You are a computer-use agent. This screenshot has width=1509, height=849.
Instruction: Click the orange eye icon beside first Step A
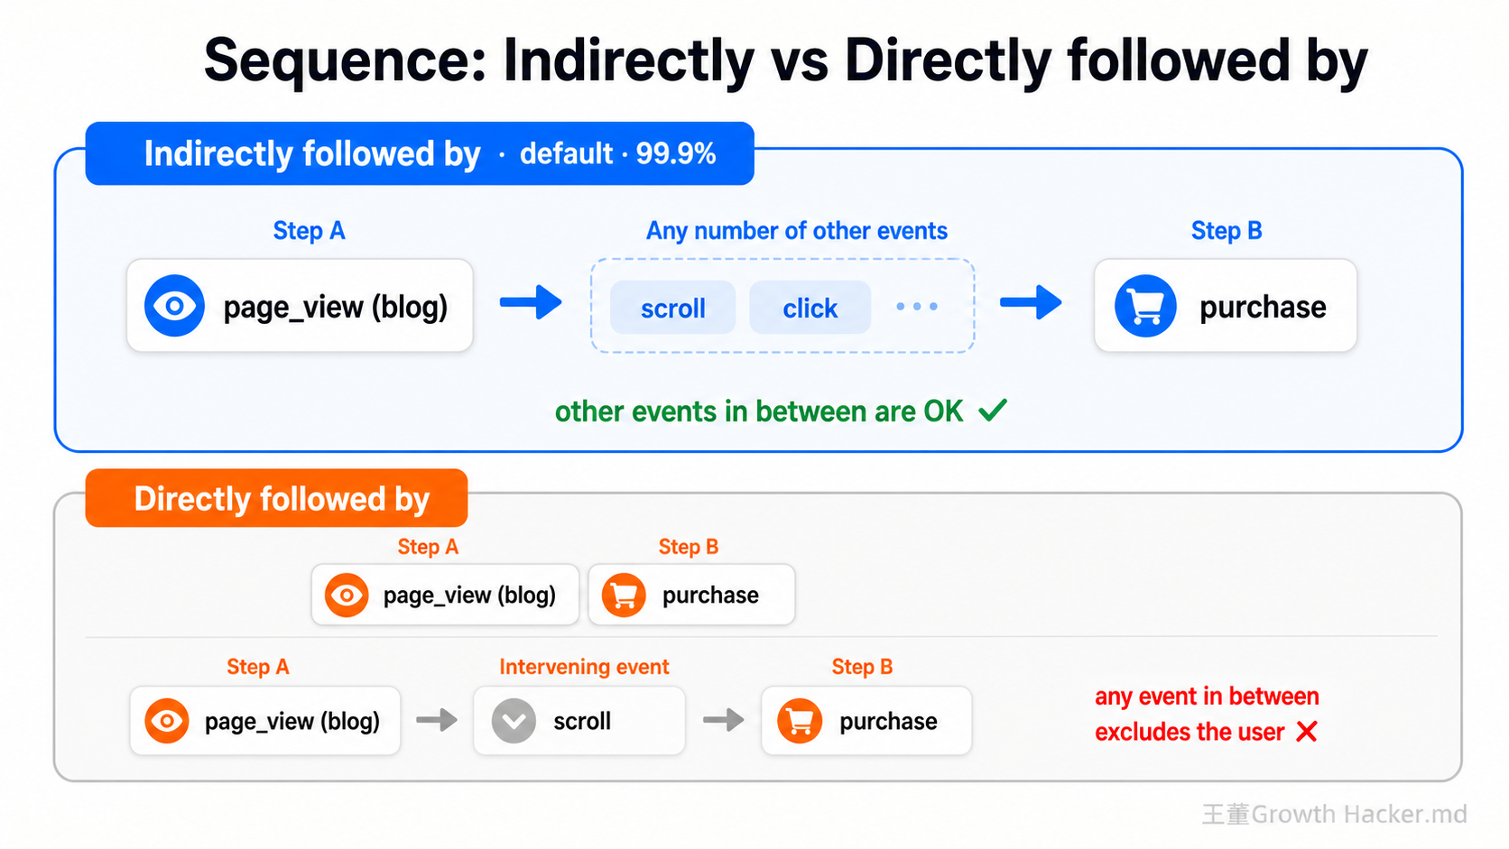[x=347, y=595]
